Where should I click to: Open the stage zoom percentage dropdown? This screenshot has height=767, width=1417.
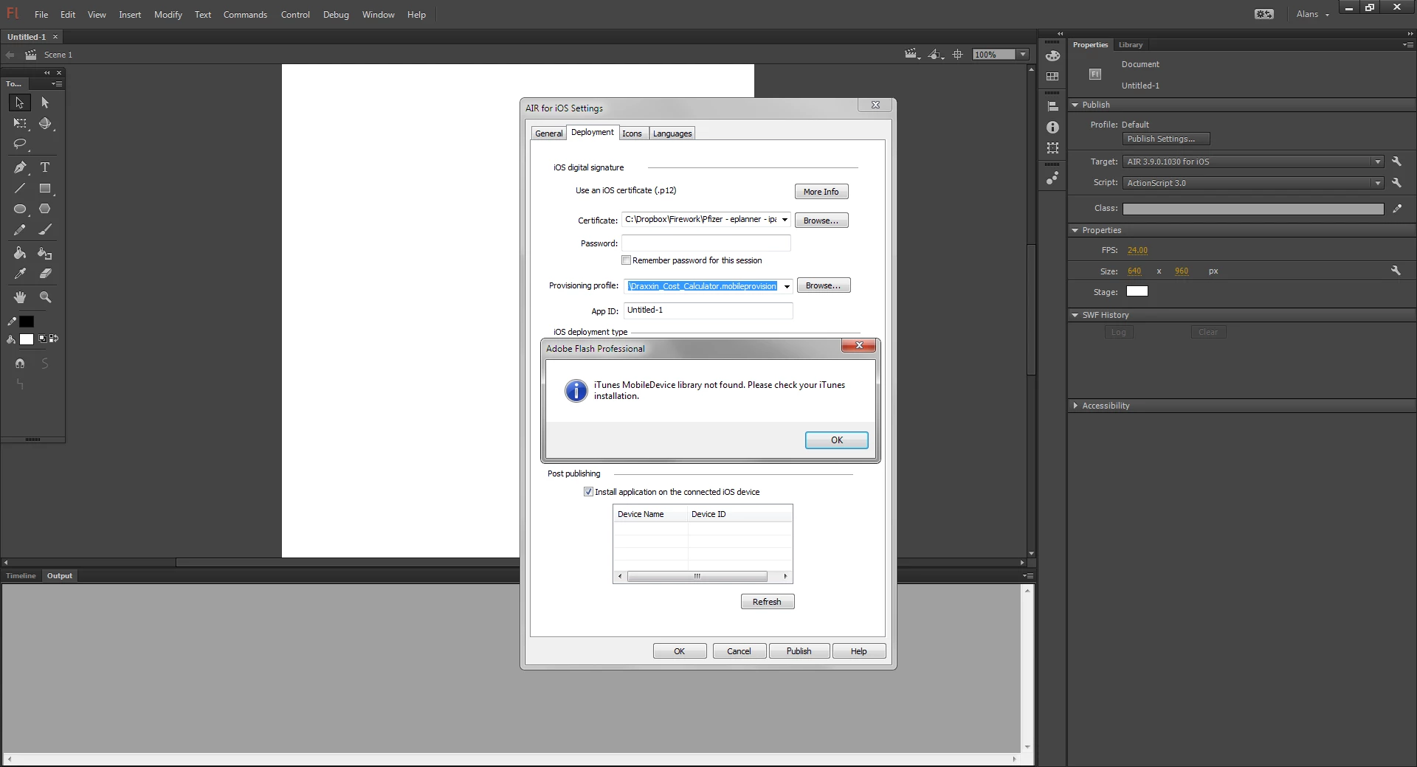[x=1023, y=55]
